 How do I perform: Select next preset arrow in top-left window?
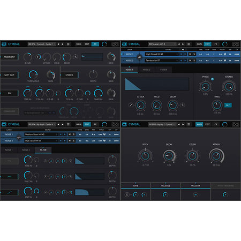[63, 44]
